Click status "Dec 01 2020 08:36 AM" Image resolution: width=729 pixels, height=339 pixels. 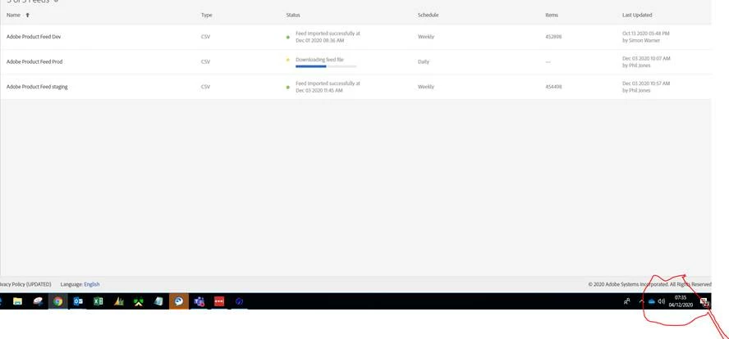319,40
